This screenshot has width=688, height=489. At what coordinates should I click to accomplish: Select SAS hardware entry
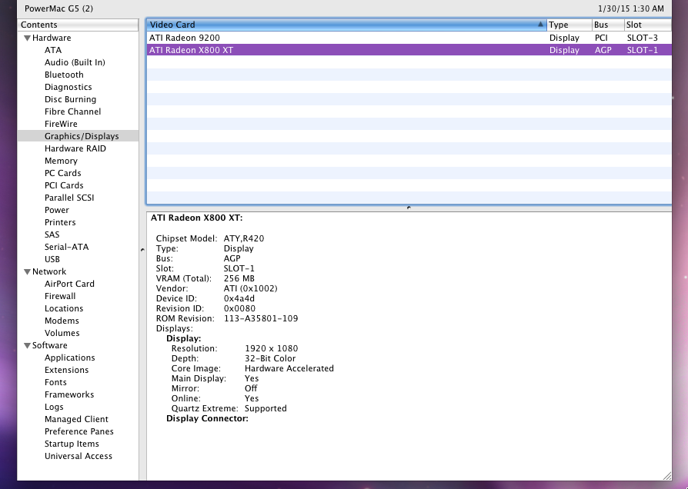(x=52, y=235)
